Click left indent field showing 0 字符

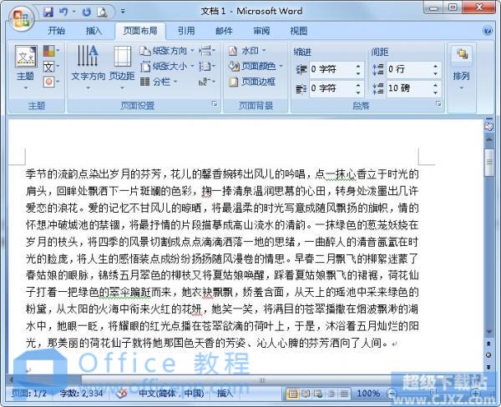(x=331, y=69)
